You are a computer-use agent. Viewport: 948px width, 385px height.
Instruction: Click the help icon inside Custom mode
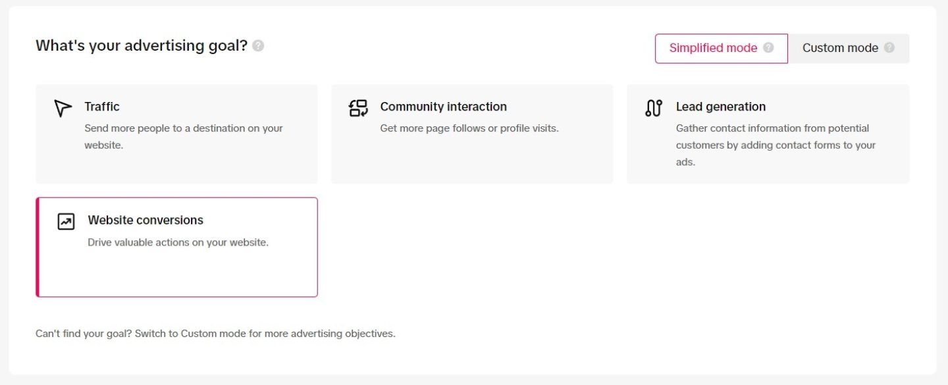click(x=889, y=48)
